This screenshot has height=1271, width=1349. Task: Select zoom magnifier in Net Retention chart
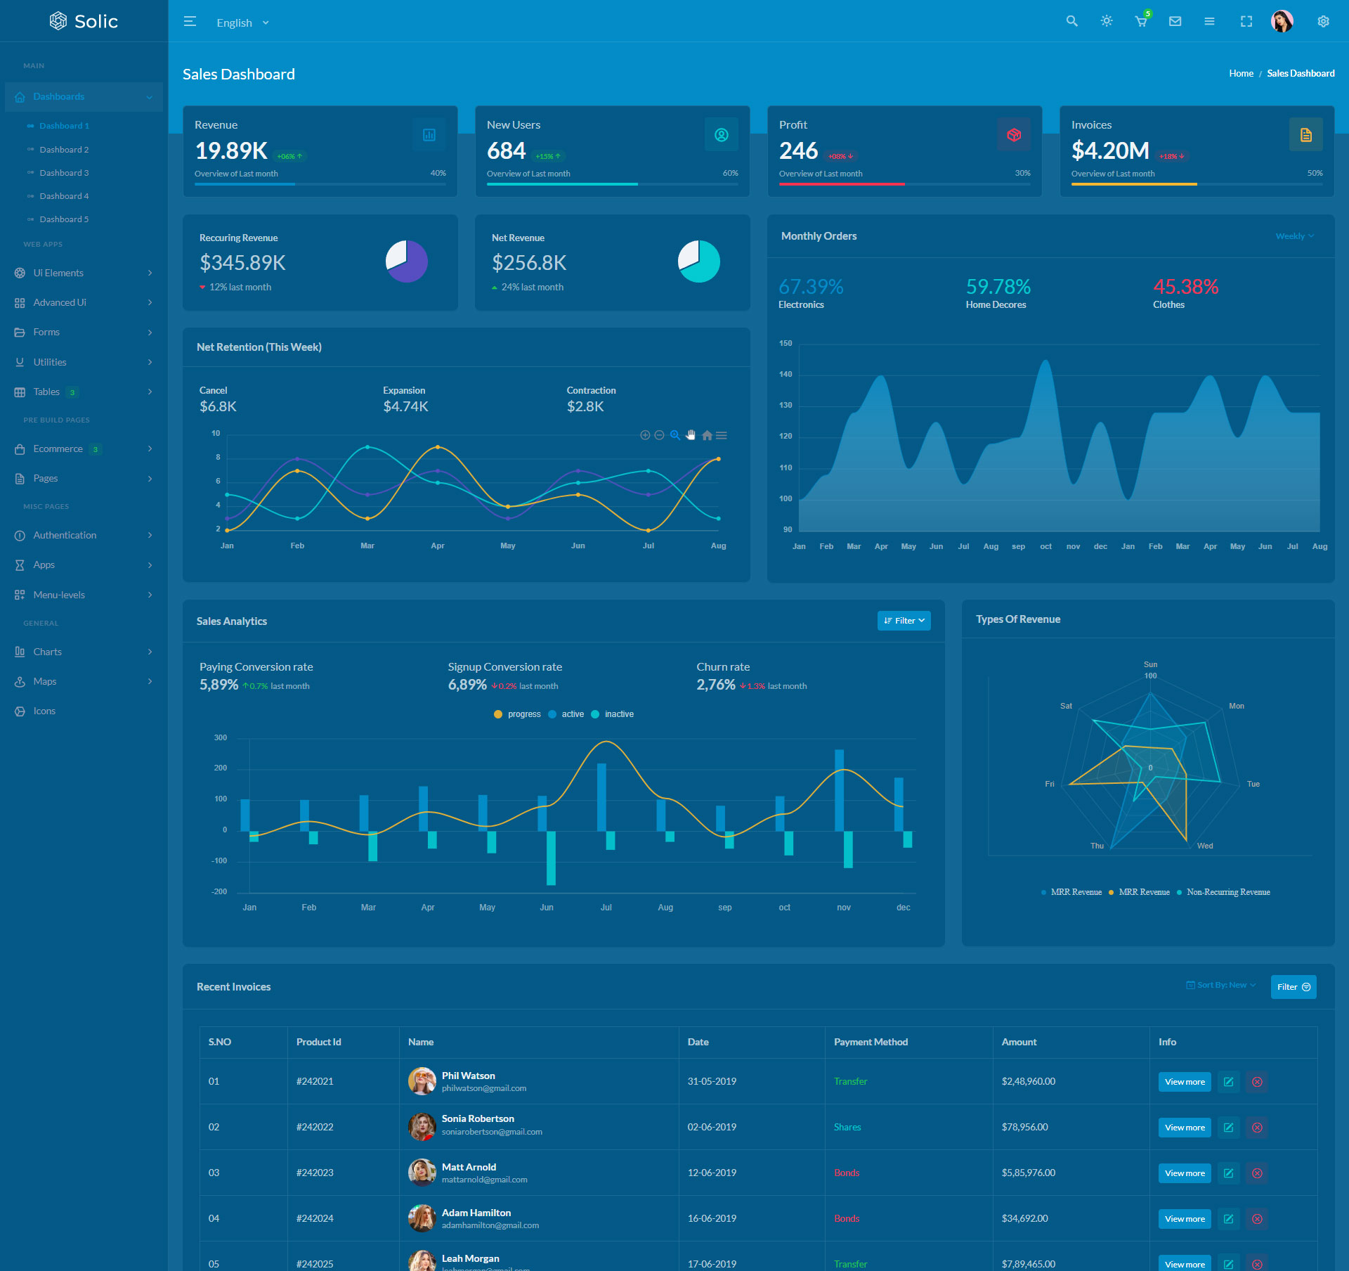[x=674, y=435]
